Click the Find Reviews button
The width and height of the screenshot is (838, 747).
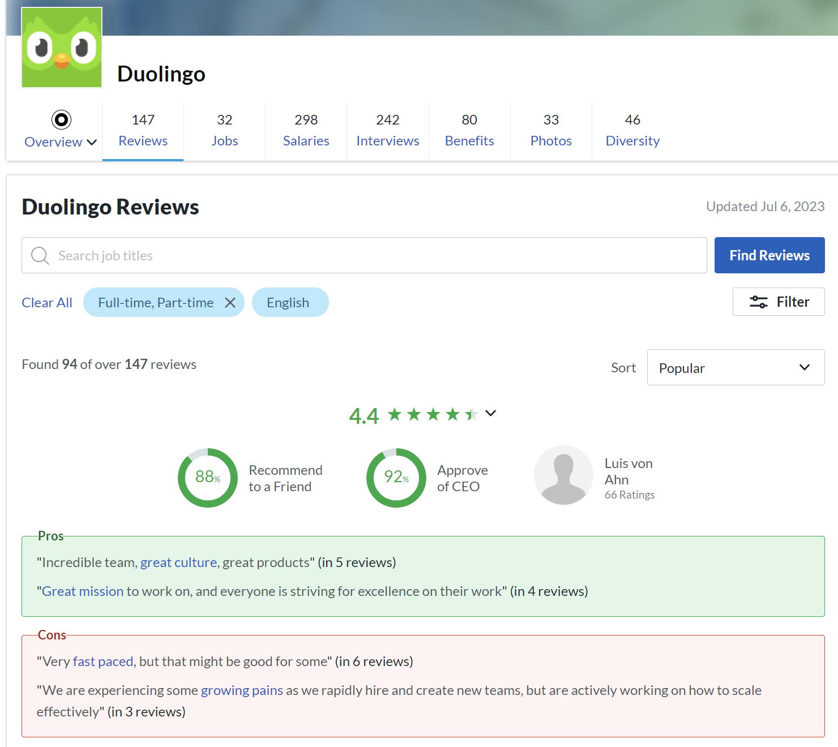[769, 255]
